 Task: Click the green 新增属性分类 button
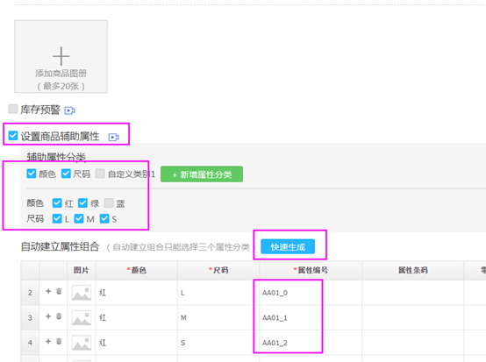202,174
